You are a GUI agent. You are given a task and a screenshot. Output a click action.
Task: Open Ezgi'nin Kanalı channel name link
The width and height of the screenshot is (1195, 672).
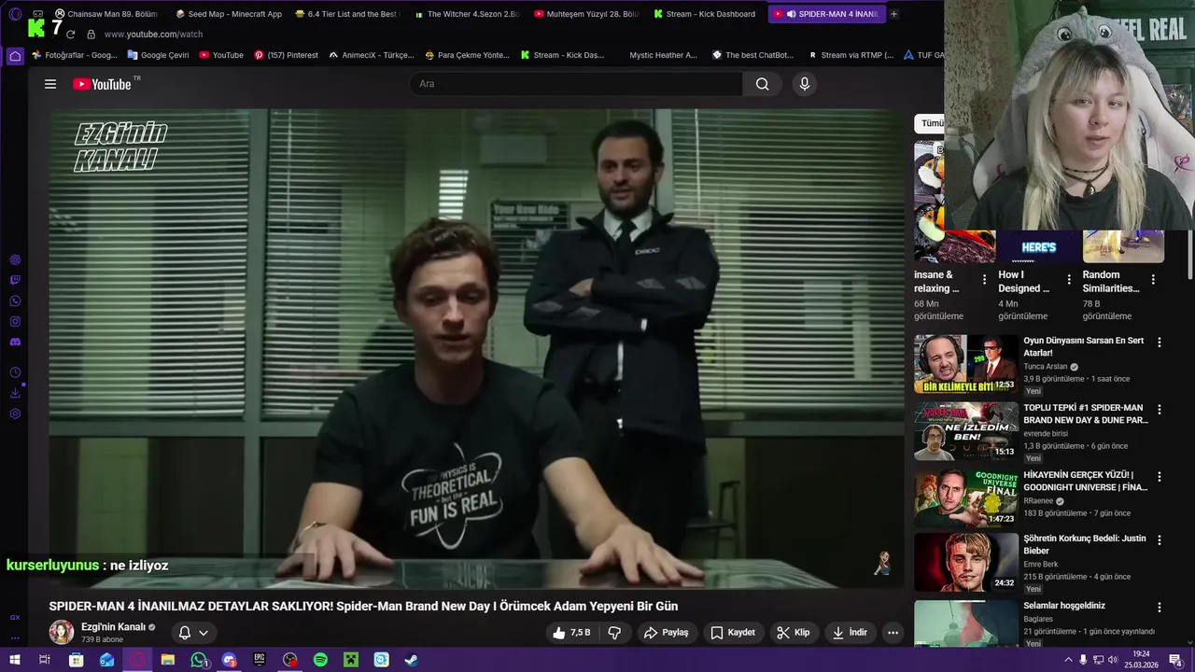(113, 627)
